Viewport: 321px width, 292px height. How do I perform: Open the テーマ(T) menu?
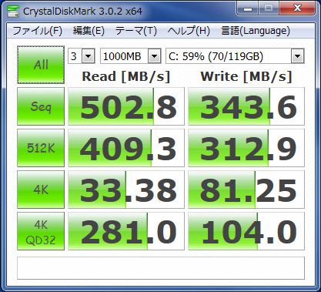(x=136, y=31)
